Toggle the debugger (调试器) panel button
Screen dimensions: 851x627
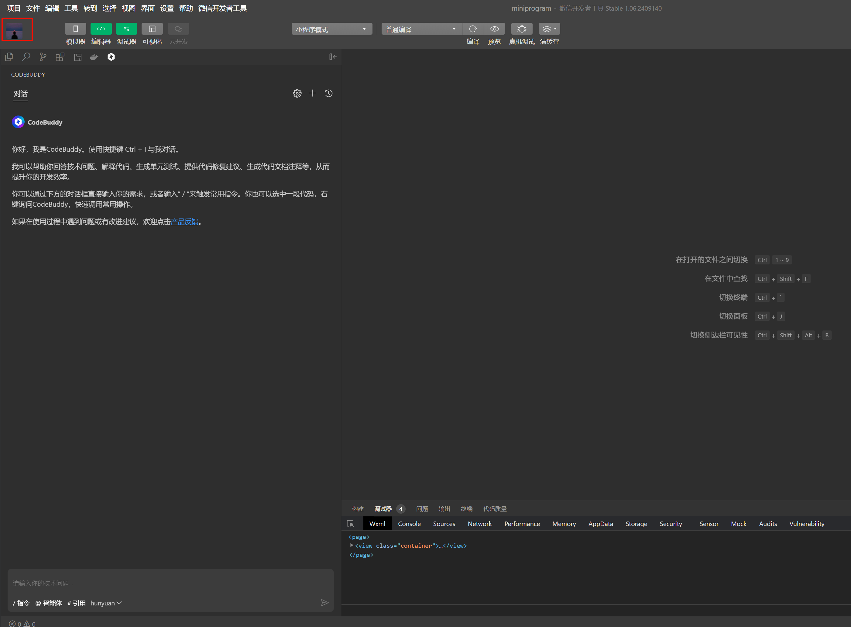126,29
